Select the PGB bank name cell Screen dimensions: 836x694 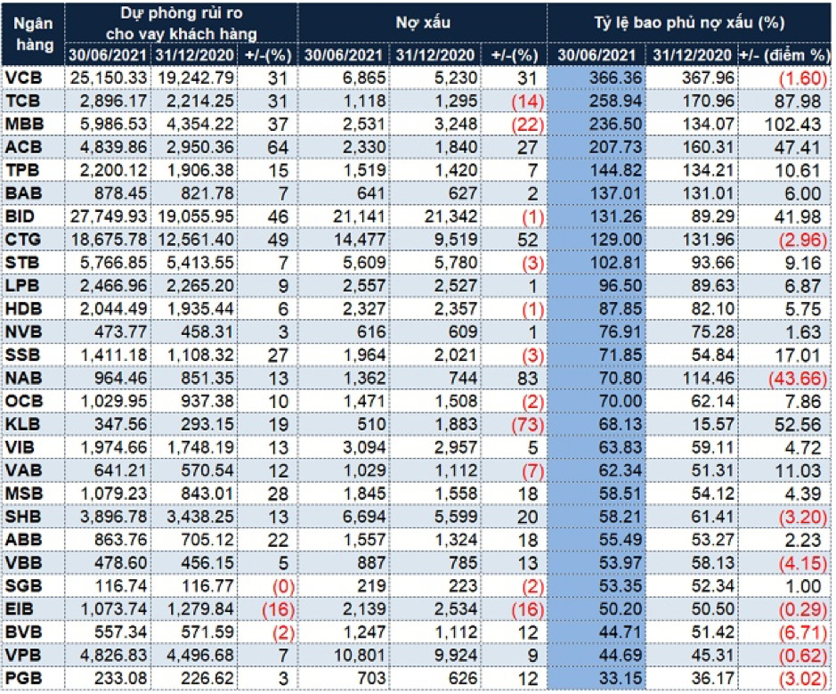23,681
